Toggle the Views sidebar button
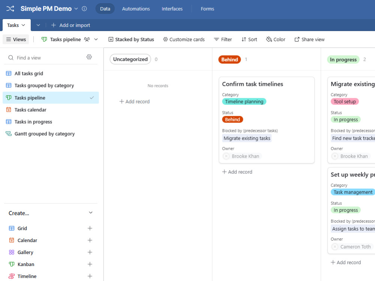The image size is (375, 281). point(16,39)
